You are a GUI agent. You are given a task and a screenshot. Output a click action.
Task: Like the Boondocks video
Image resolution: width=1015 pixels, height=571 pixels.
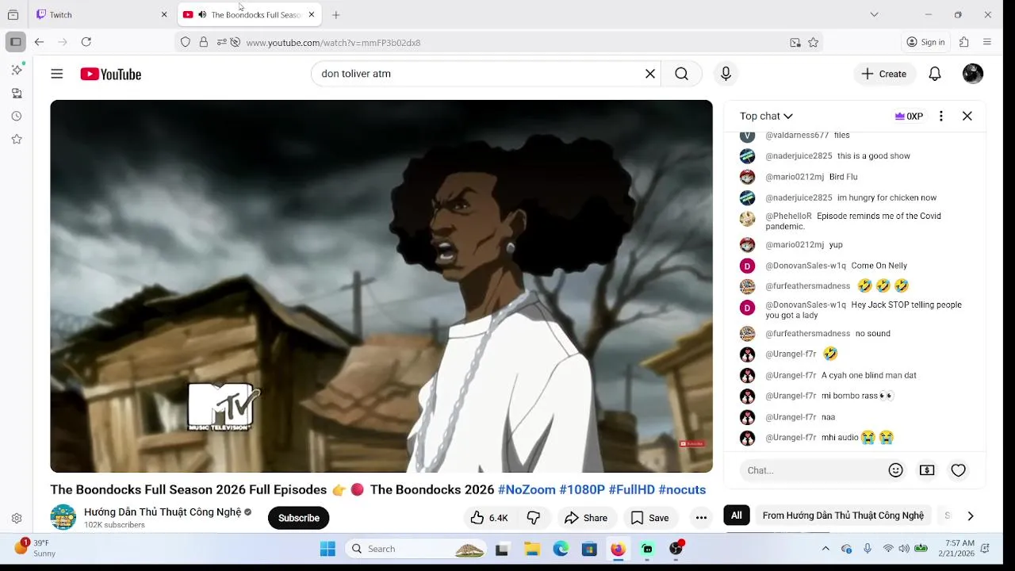click(488, 518)
